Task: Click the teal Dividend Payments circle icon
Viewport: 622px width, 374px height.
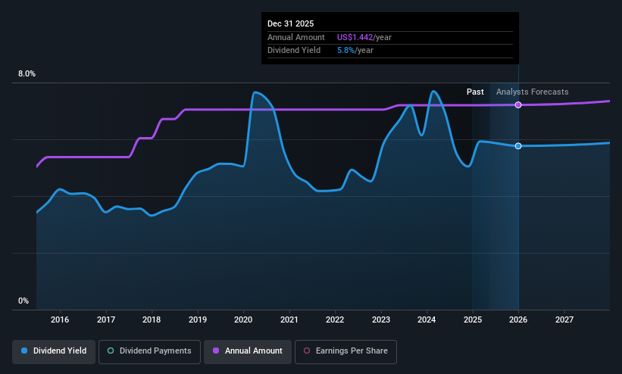Action: [111, 351]
